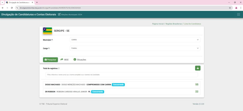Open the tab search dropdown arrow

(x=2, y=2)
